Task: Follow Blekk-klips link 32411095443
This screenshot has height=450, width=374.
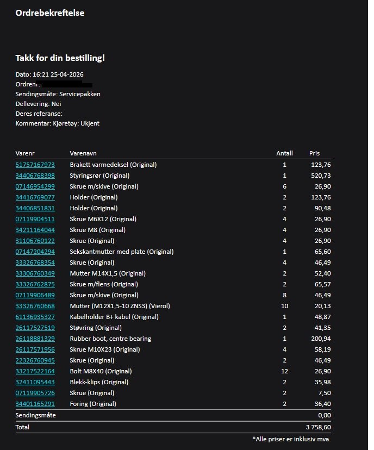Action: (x=35, y=382)
